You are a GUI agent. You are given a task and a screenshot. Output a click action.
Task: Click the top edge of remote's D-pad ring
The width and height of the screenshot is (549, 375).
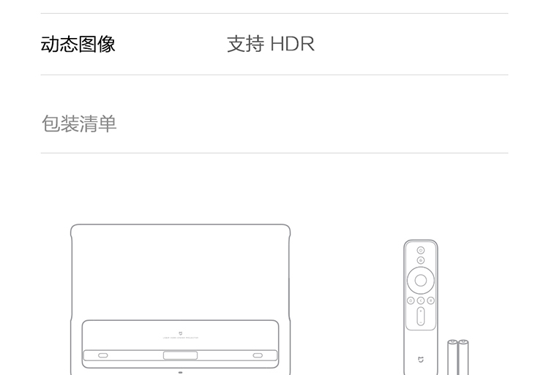coord(420,269)
